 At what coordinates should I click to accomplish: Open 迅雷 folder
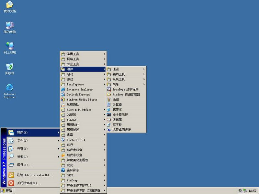(83, 135)
